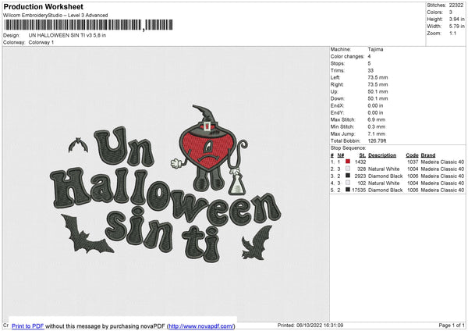
Task: Select 'Natural White' in stop row 2
Action: (x=384, y=169)
